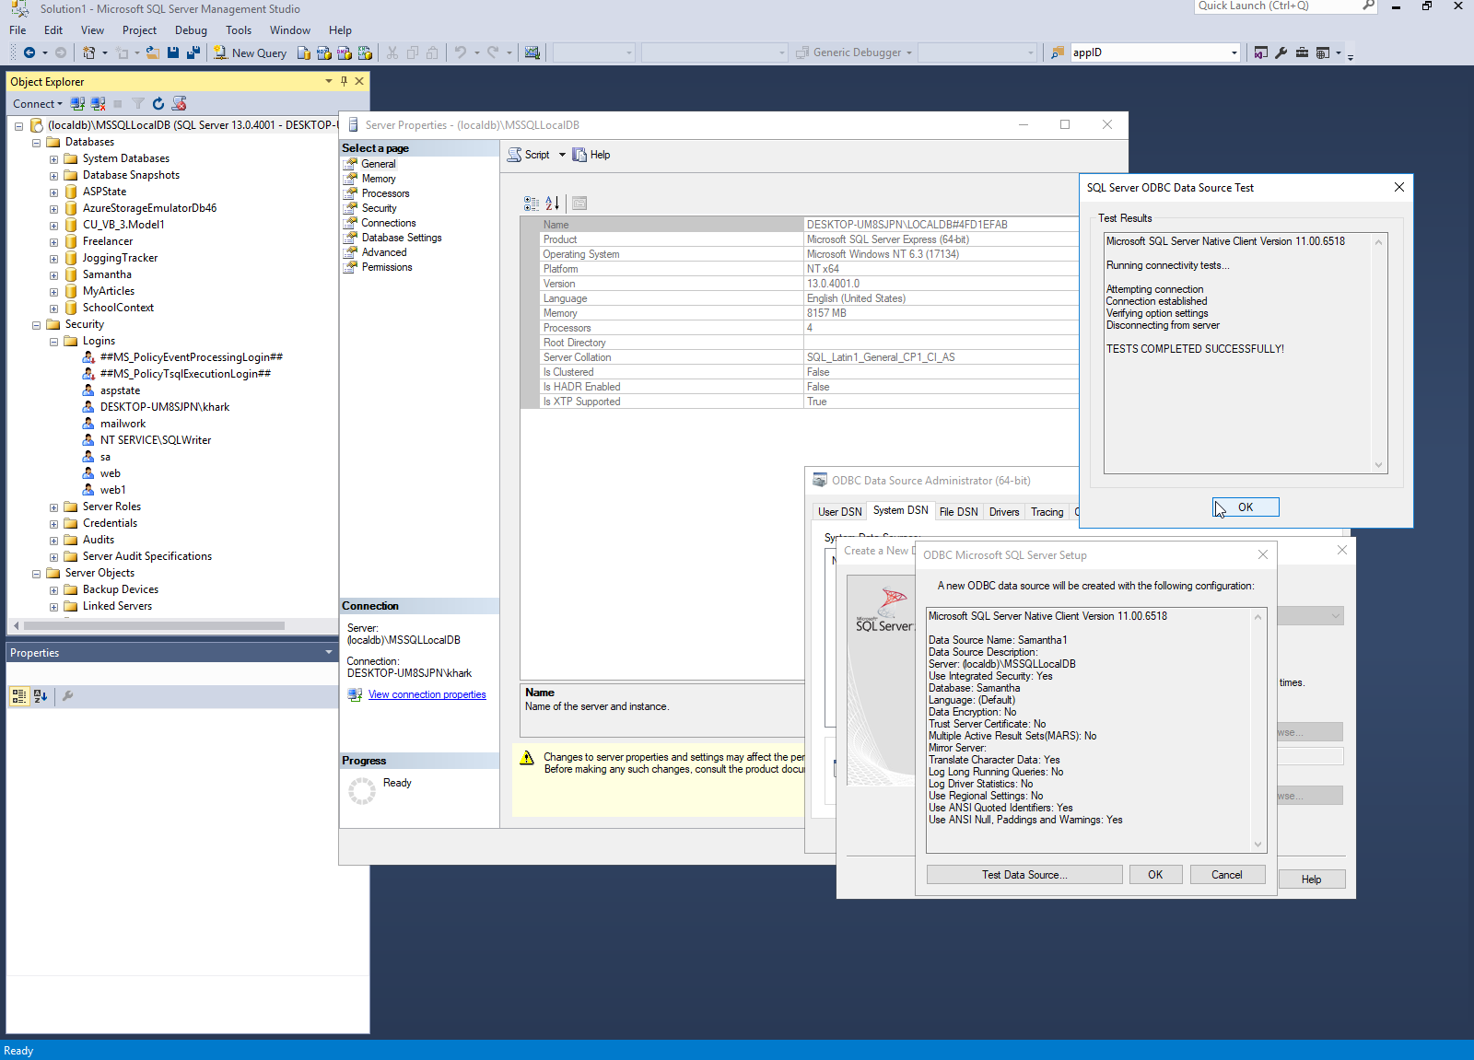Expand the Samantha database node
This screenshot has height=1060, width=1474.
[x=53, y=275]
